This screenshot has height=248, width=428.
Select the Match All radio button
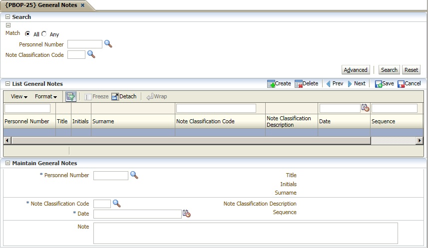(x=27, y=34)
